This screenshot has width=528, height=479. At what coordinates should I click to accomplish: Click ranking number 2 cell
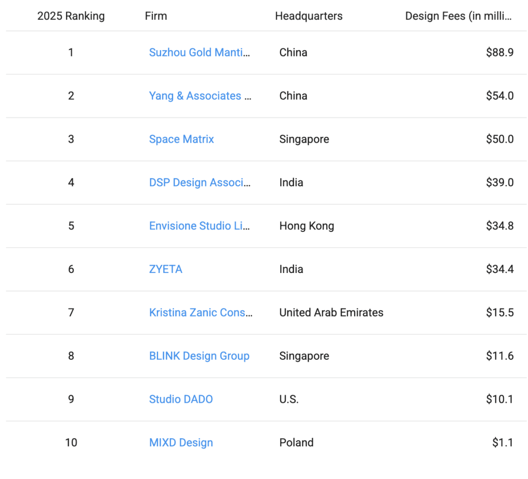point(71,96)
